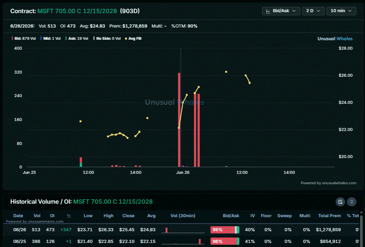The height and width of the screenshot is (247, 365).
Task: Toggle Avg Fill legend series
Action: pyautogui.click(x=133, y=39)
